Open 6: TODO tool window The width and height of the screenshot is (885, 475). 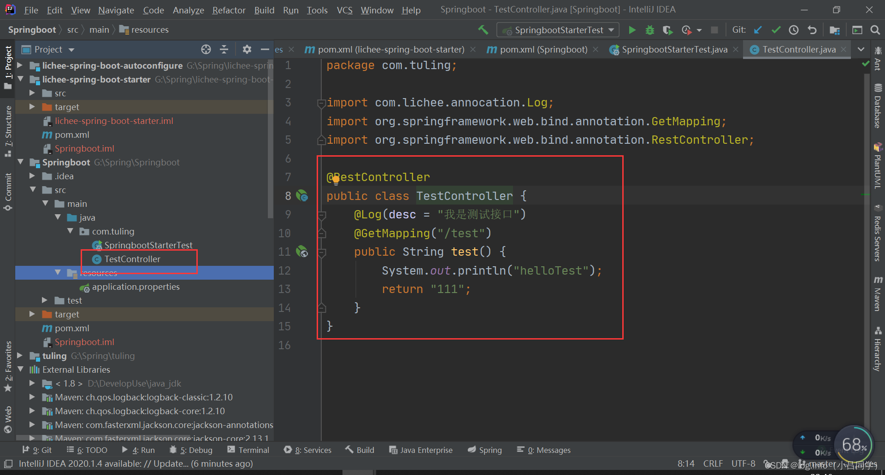pos(87,450)
